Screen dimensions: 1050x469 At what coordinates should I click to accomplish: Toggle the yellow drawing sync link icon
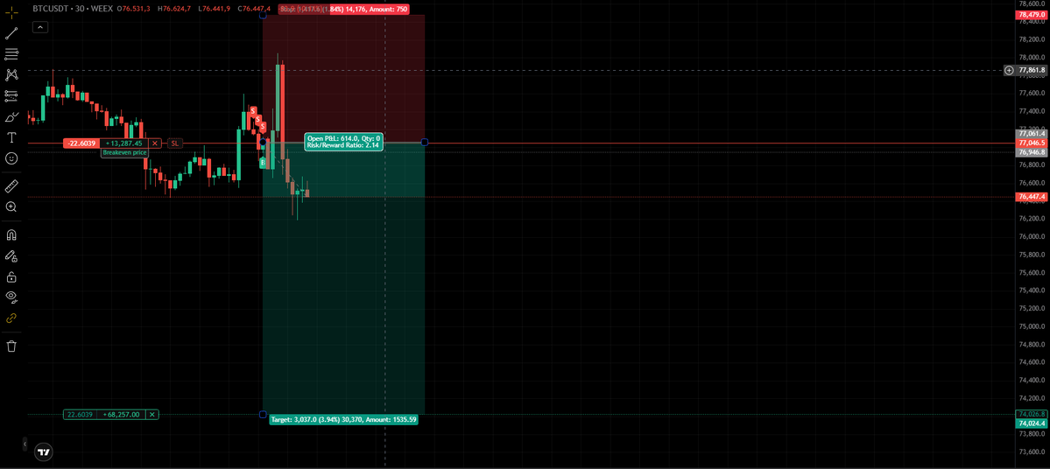pos(11,318)
